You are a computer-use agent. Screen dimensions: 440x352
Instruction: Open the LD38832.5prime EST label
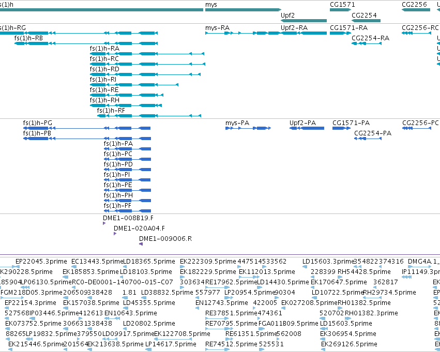coord(167,293)
